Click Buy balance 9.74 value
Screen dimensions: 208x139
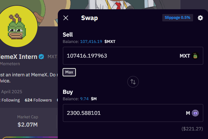tap(84, 99)
